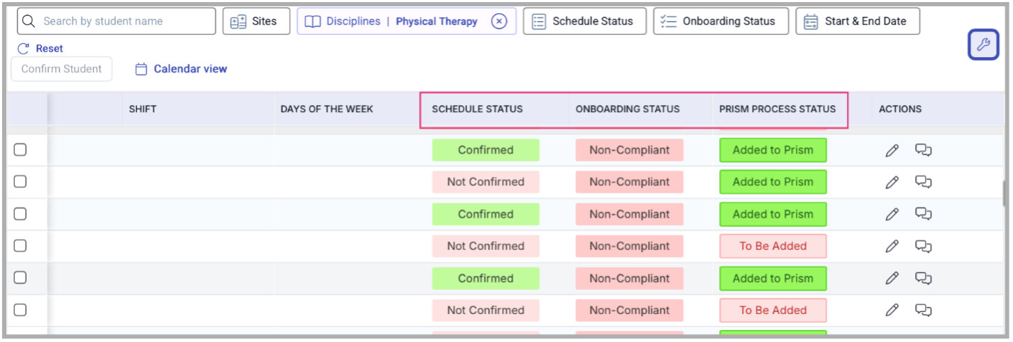Expand the Schedule Status filter
1013x342 pixels.
(584, 21)
